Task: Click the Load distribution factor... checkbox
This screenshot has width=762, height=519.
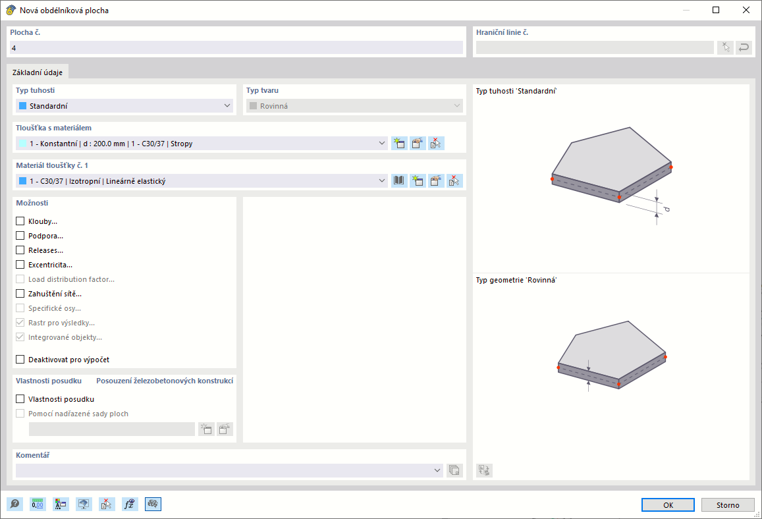Action: [x=20, y=279]
